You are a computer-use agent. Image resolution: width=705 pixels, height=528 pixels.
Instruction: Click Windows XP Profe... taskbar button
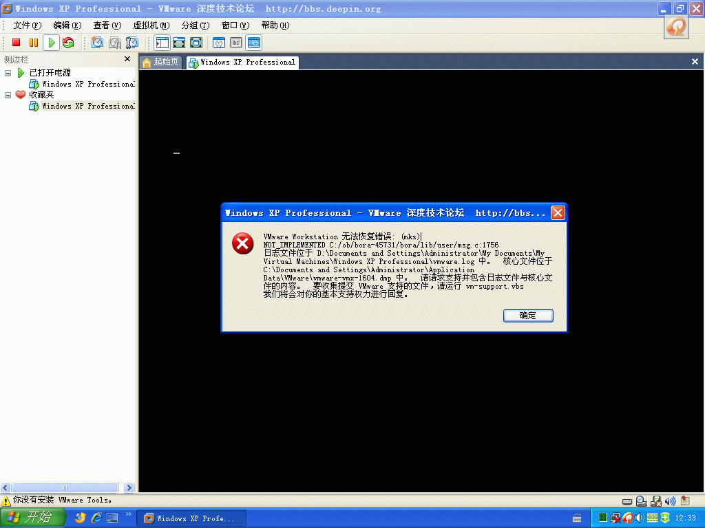point(191,518)
